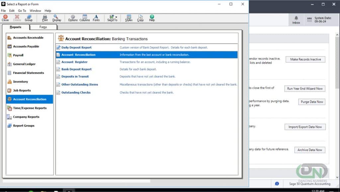The height and width of the screenshot is (192, 340).
Task: Click the Accounts Receivable category icon
Action: click(9, 38)
